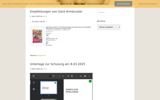Open the PDF viewer more-actions menu
Image resolution: width=160 pixels, height=100 pixels.
click(89, 76)
